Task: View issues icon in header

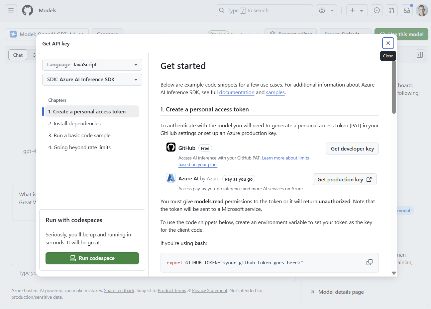Action: coord(377,10)
